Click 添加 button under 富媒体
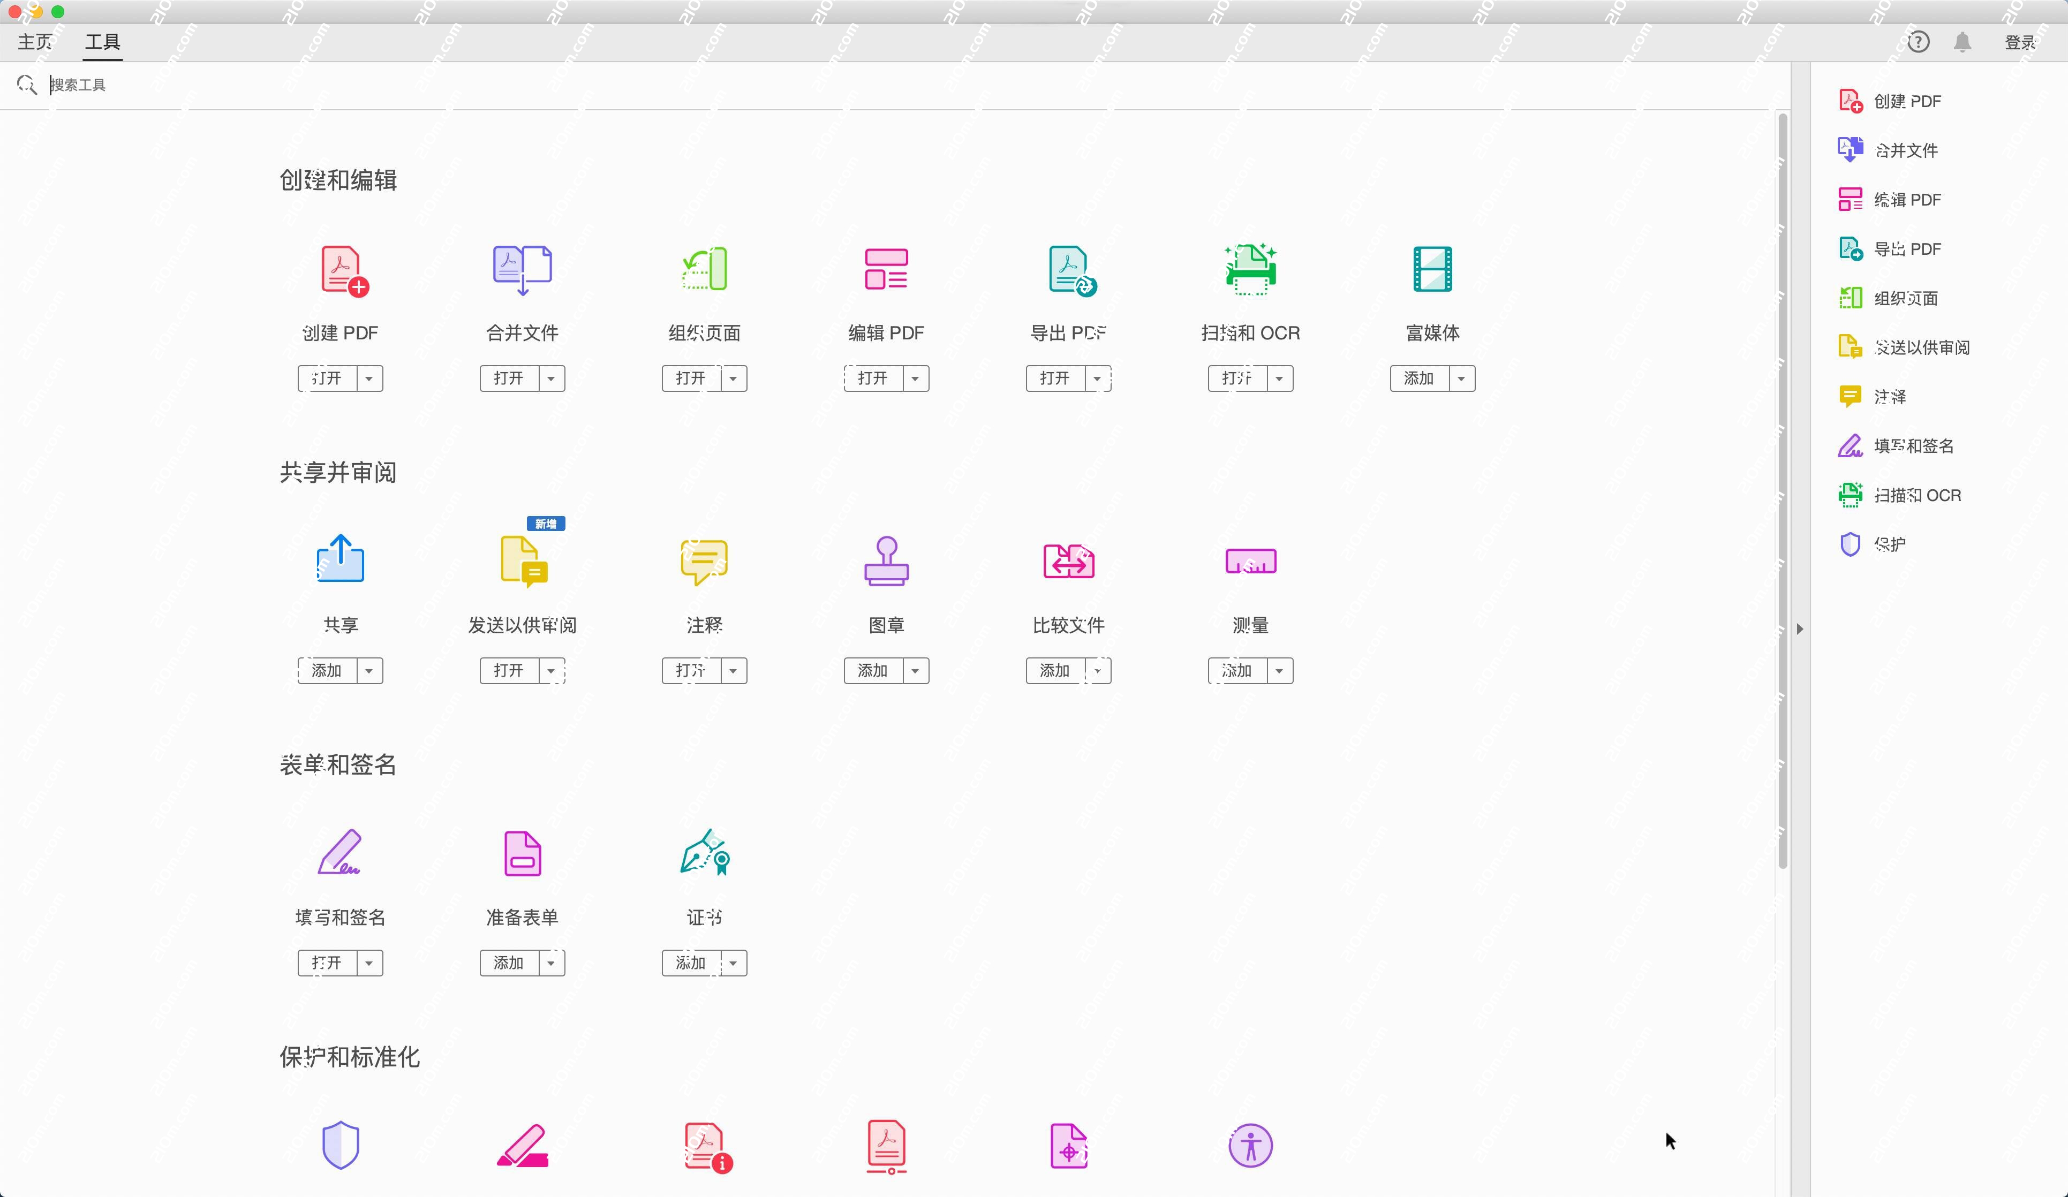Viewport: 2068px width, 1197px height. (1420, 378)
